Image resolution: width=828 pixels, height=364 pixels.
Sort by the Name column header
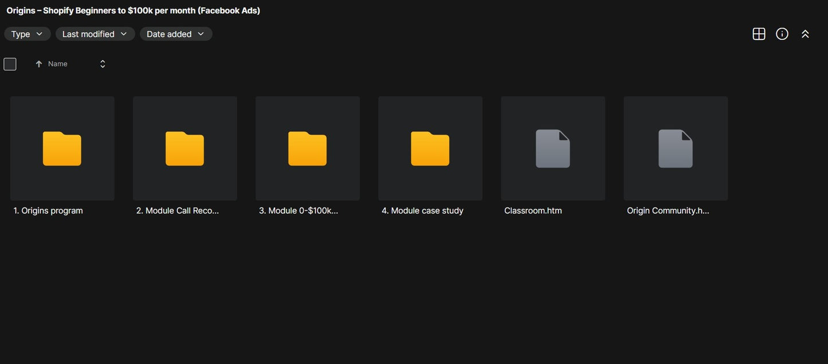(x=58, y=64)
